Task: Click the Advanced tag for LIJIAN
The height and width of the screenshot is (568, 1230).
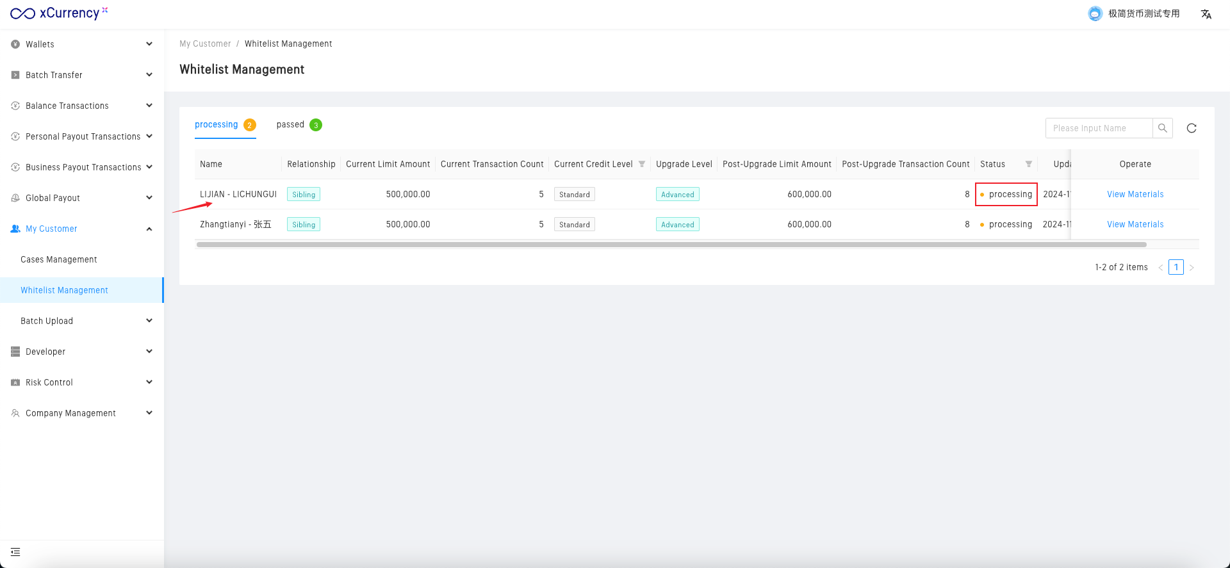Action: [678, 194]
